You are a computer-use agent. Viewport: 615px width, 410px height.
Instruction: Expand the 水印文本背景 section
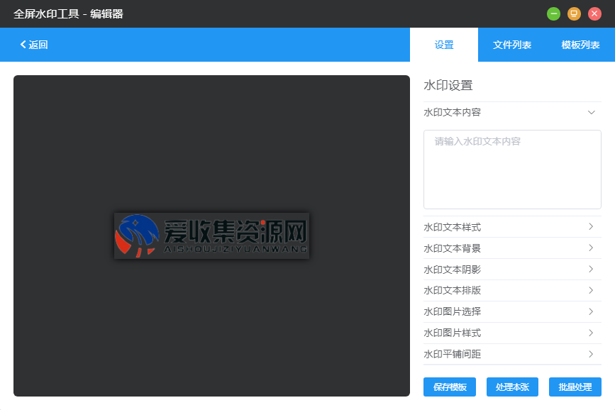click(x=512, y=248)
